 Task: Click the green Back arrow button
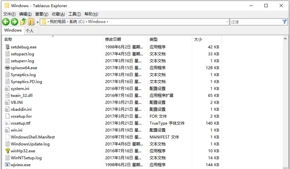point(6,22)
